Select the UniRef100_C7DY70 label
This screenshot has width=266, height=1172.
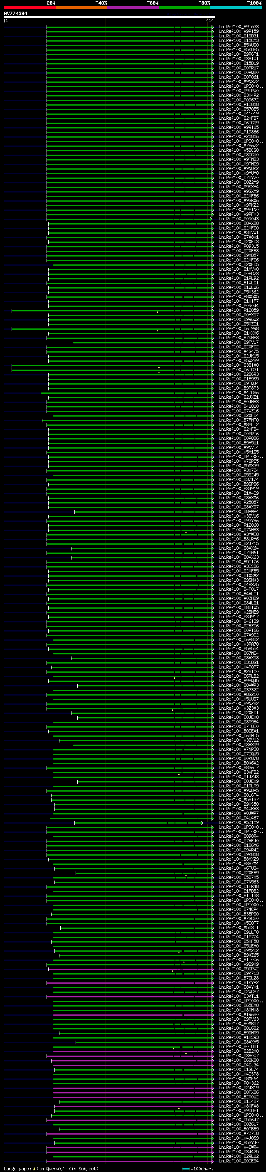238,178
